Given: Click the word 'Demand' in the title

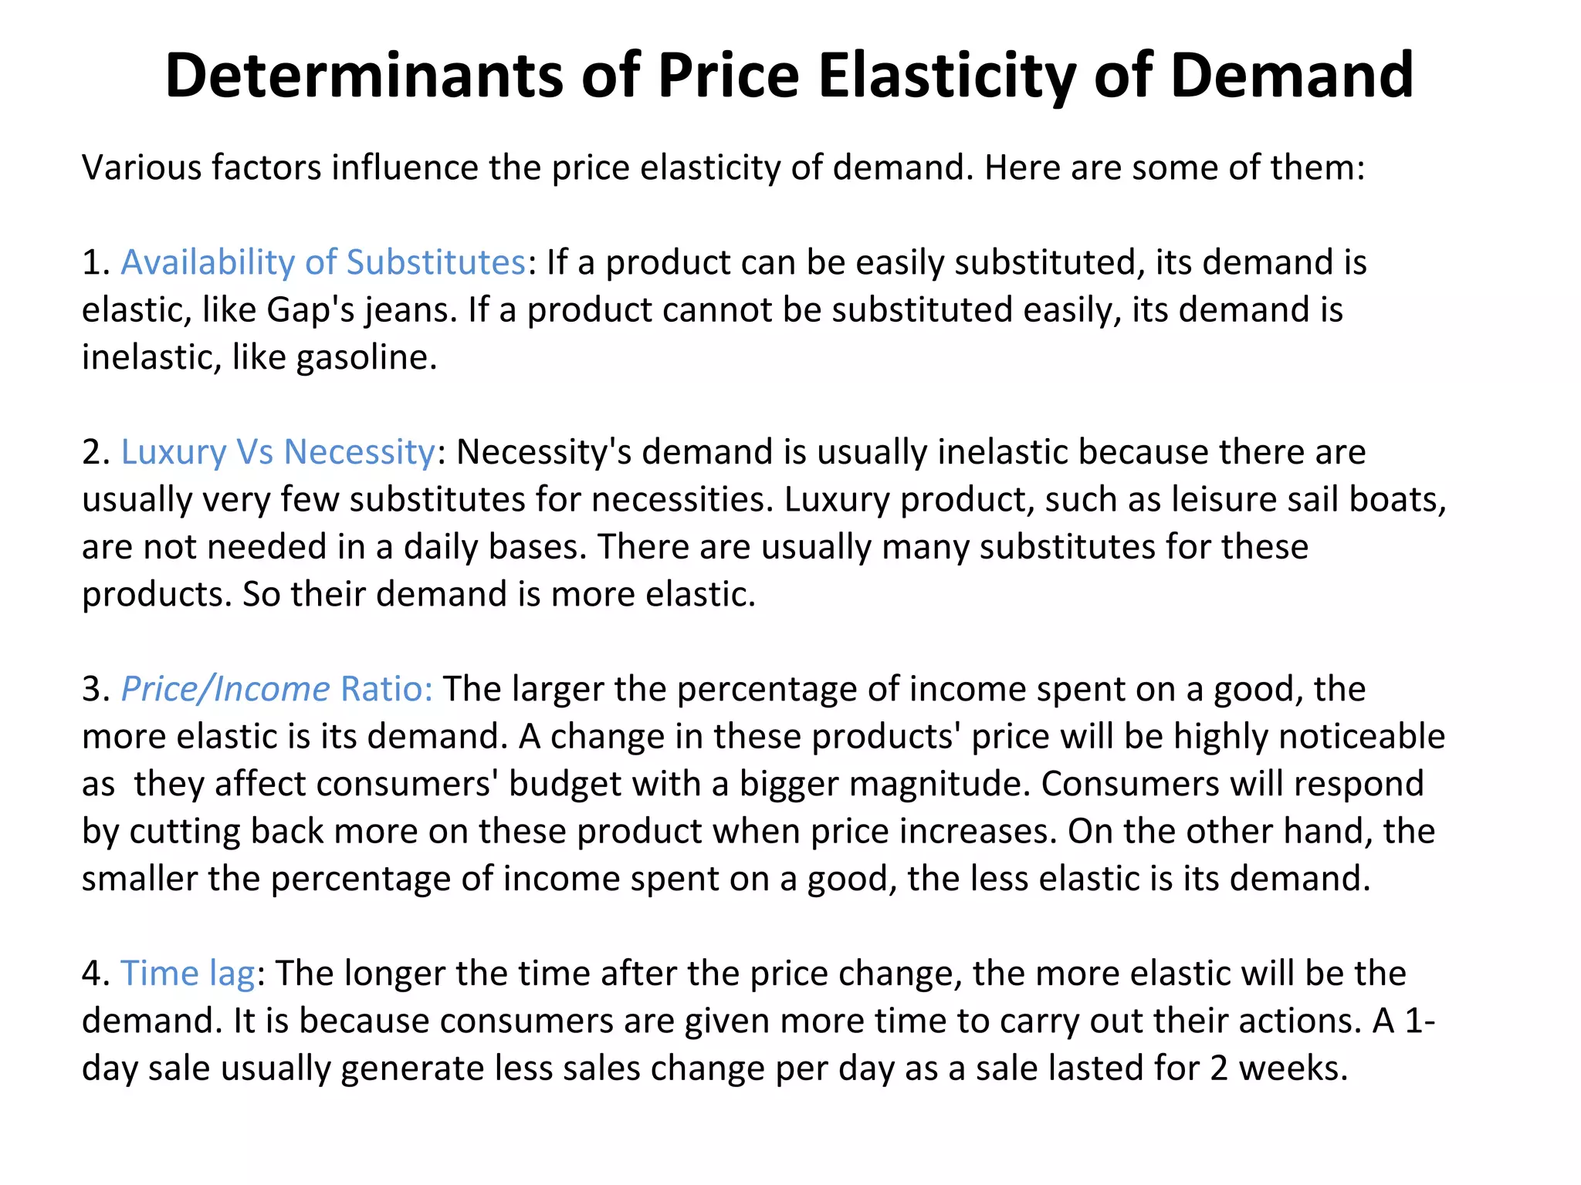Looking at the screenshot, I should point(1292,76).
